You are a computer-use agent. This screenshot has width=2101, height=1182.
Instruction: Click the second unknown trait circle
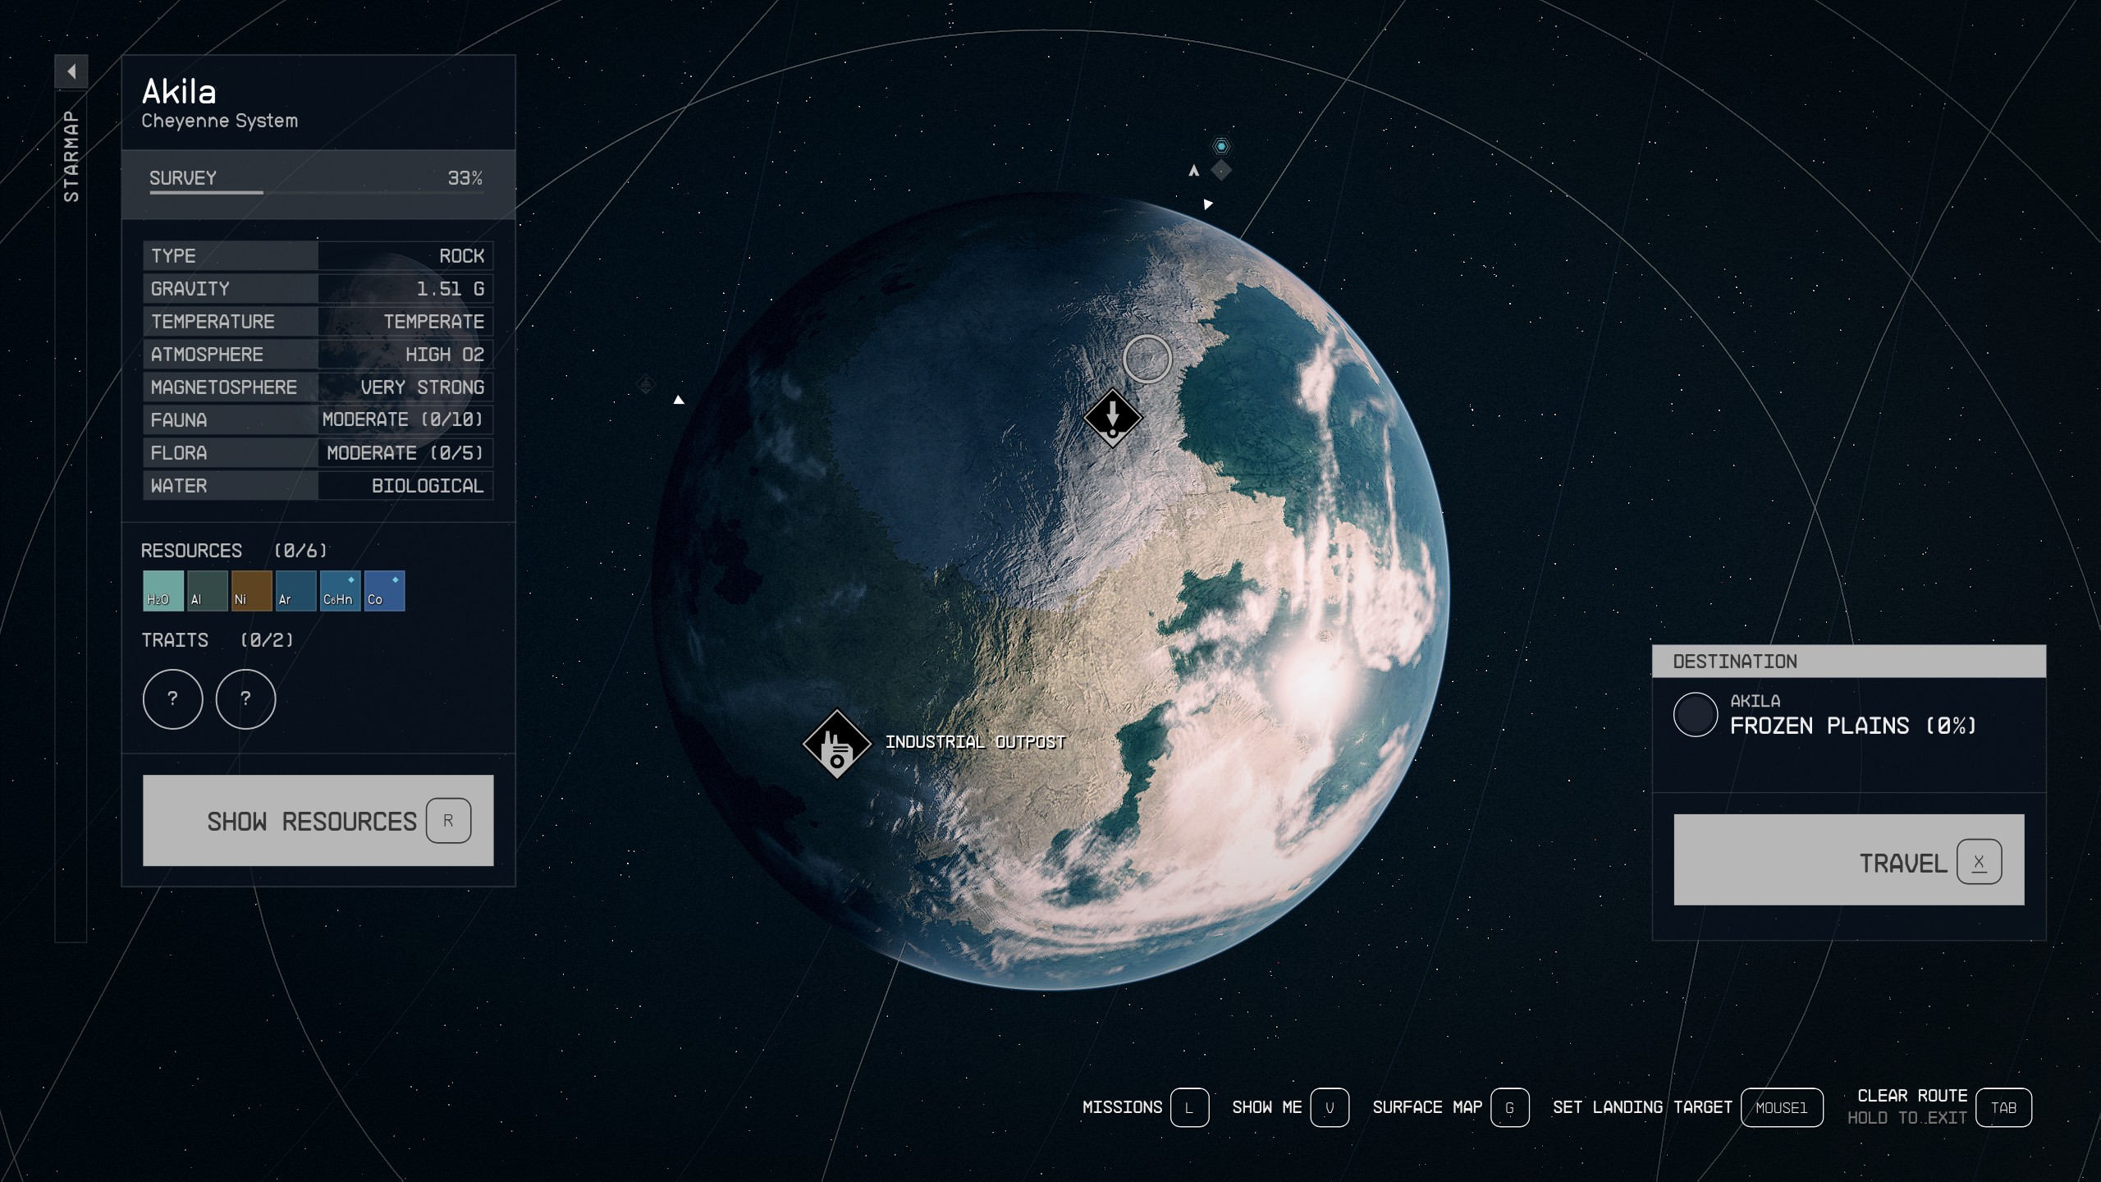tap(245, 699)
